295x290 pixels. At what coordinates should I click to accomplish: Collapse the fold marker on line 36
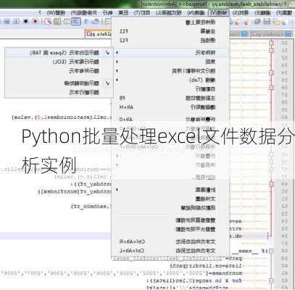(271, 87)
